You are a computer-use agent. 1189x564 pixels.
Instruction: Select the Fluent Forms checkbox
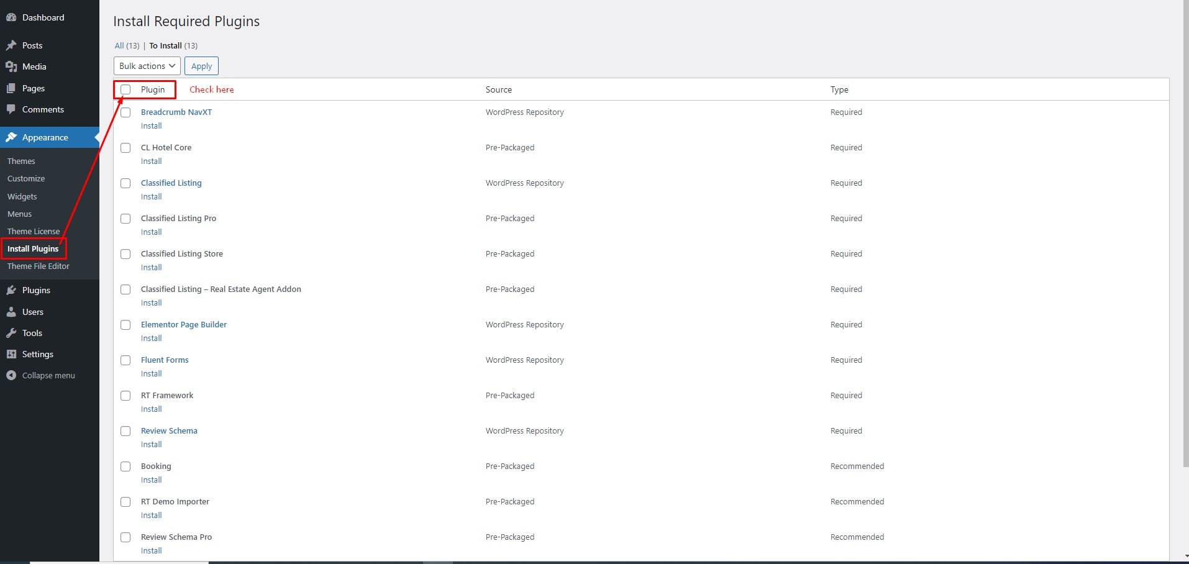(x=125, y=360)
